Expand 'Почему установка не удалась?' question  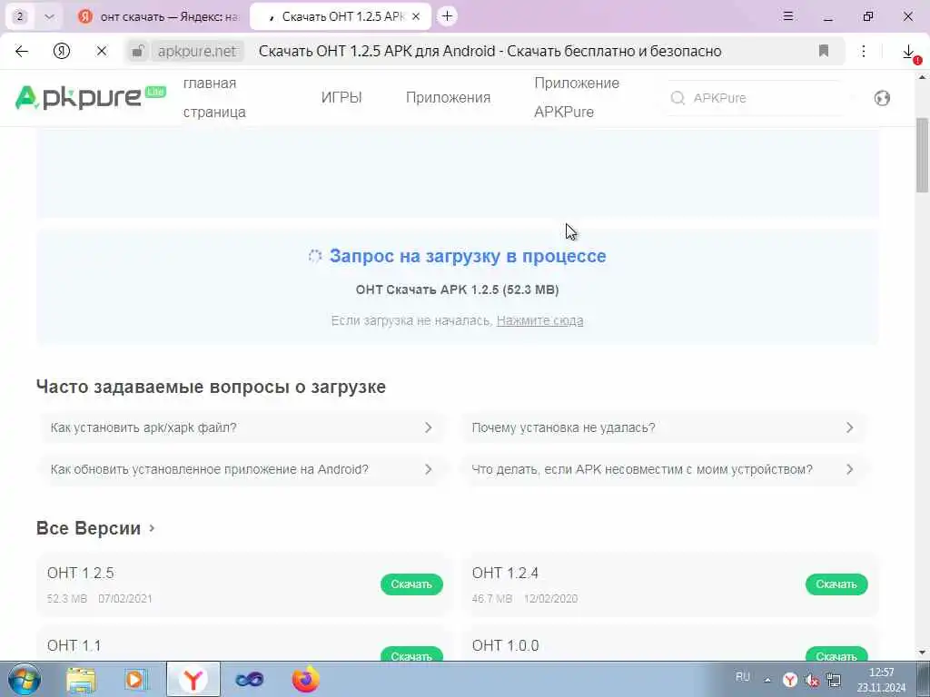(663, 427)
